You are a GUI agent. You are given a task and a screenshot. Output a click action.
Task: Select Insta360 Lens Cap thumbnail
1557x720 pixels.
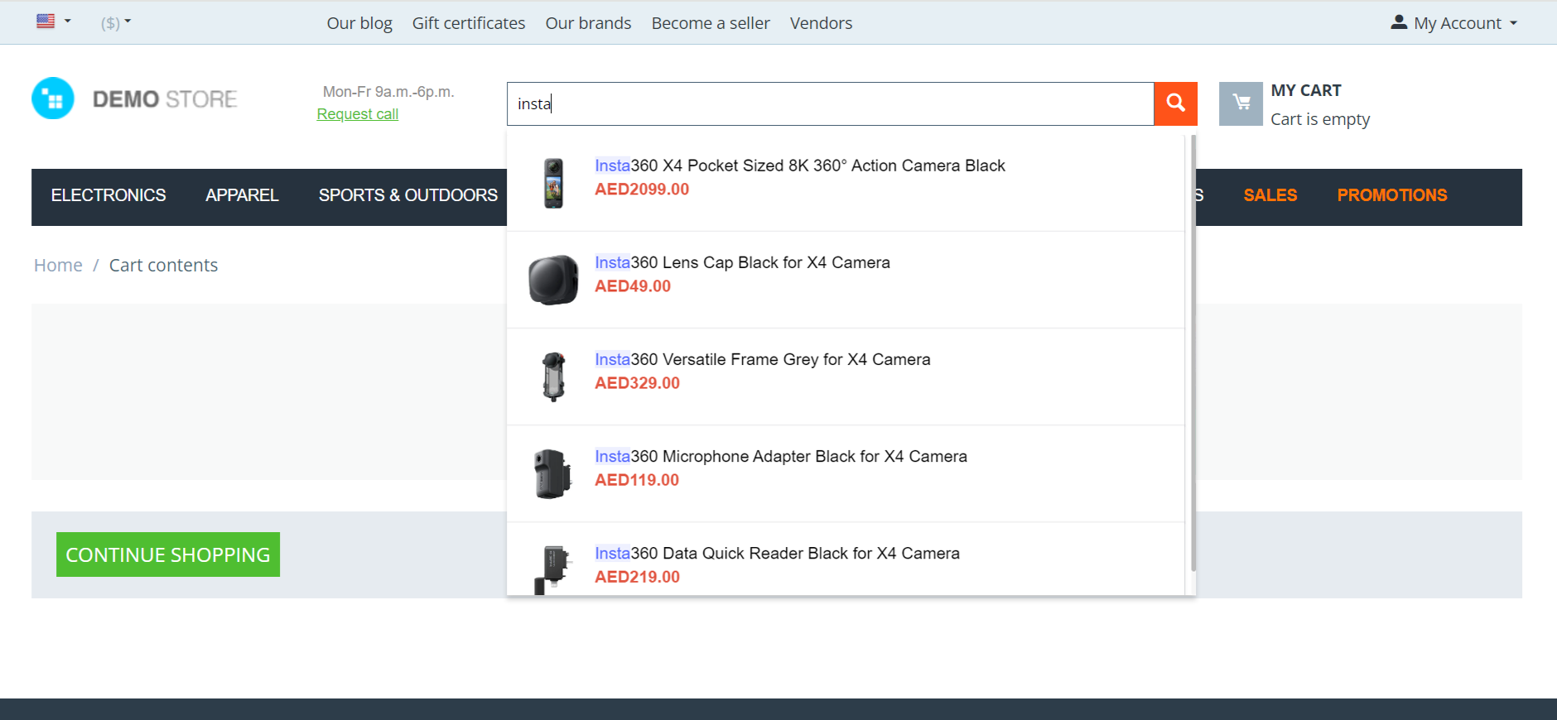tap(553, 280)
